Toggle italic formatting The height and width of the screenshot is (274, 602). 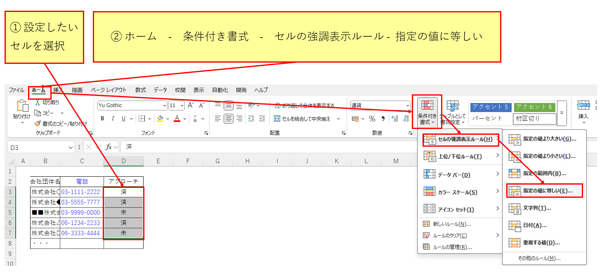click(x=113, y=119)
